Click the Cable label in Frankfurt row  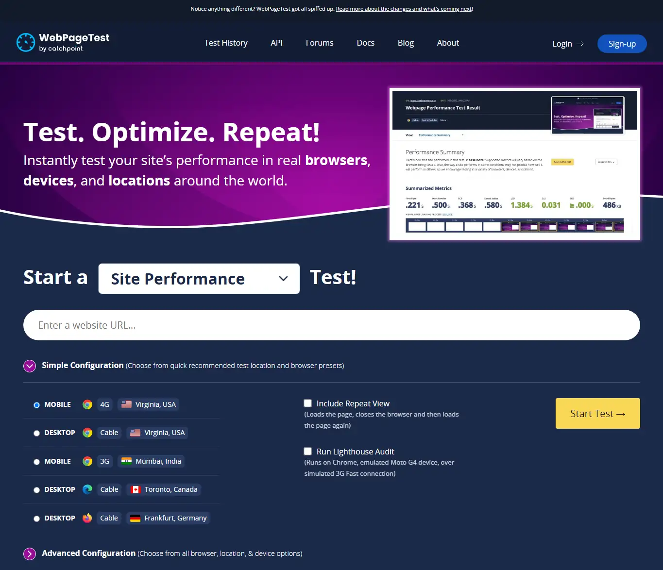tap(109, 518)
